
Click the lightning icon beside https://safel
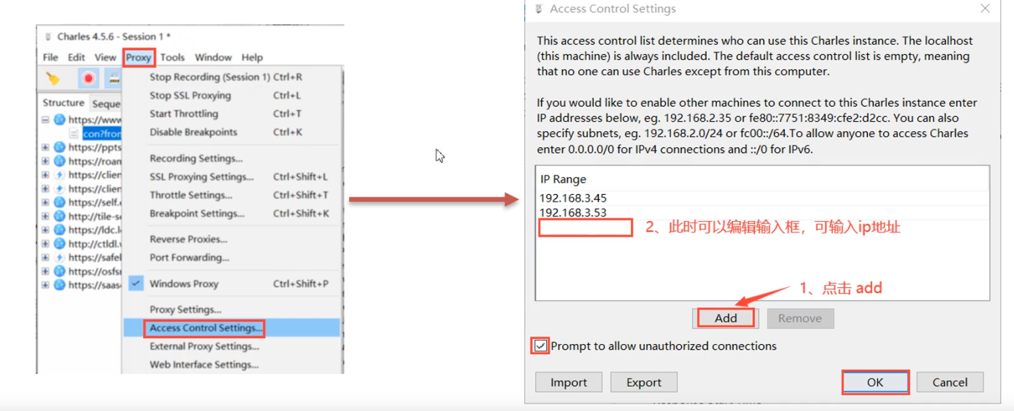(x=60, y=258)
